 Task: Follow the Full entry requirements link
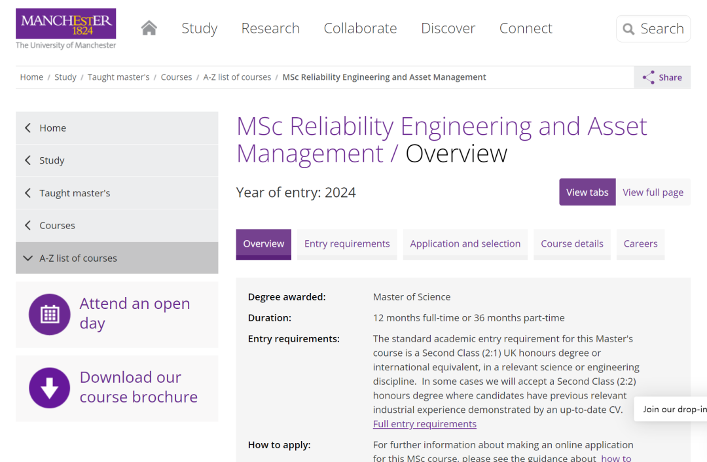[424, 424]
